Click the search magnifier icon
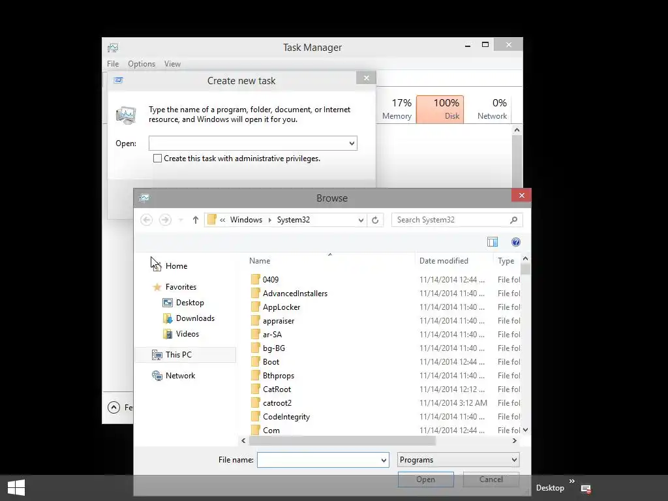 (514, 220)
